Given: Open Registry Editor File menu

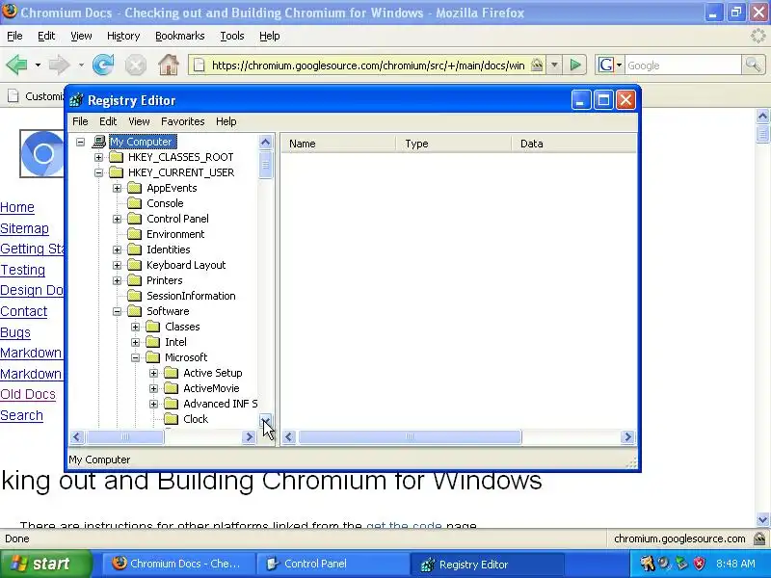Looking at the screenshot, I should click(80, 121).
